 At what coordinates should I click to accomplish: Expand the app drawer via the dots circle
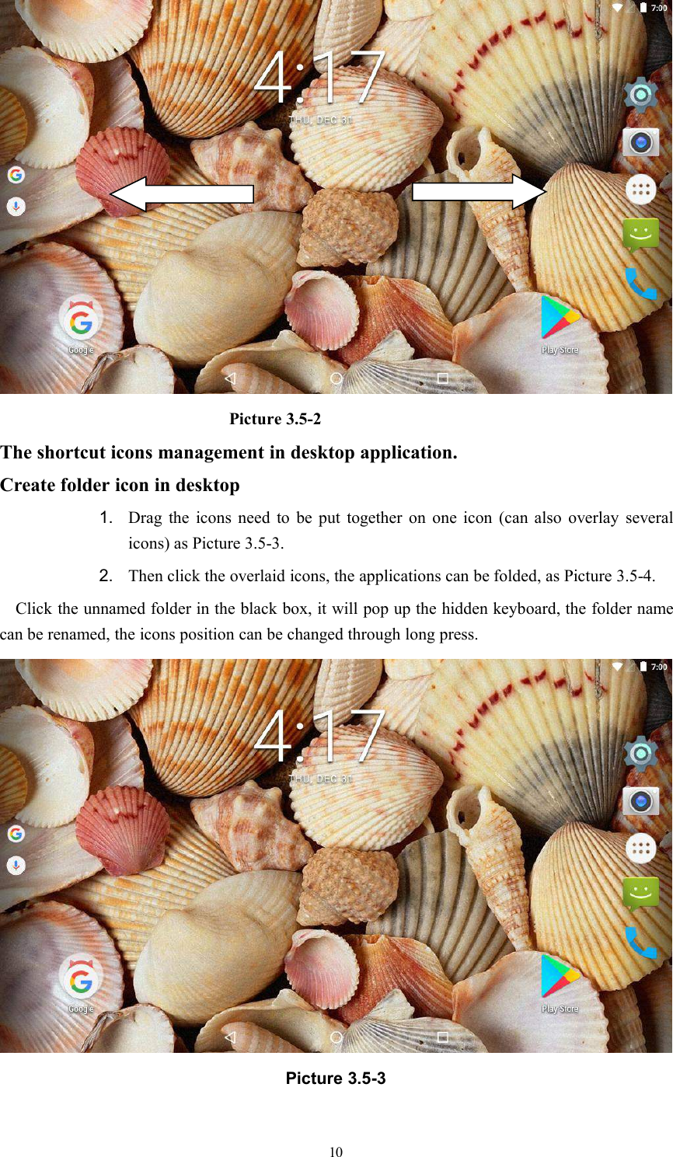coord(640,189)
